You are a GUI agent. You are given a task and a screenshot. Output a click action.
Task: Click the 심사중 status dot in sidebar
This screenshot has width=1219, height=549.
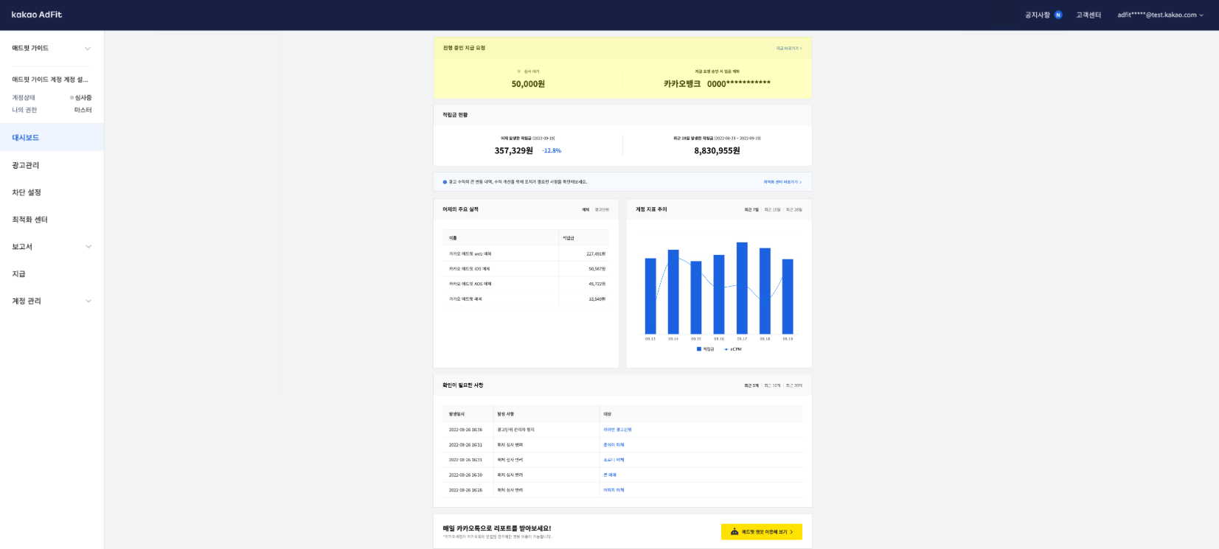tap(72, 98)
